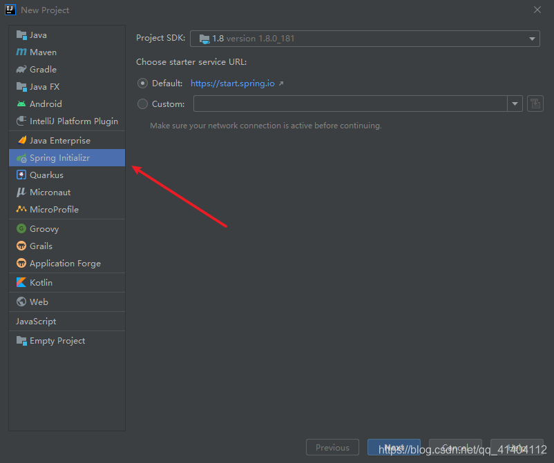Select the Maven label in project types
The image size is (554, 463).
[x=43, y=52]
